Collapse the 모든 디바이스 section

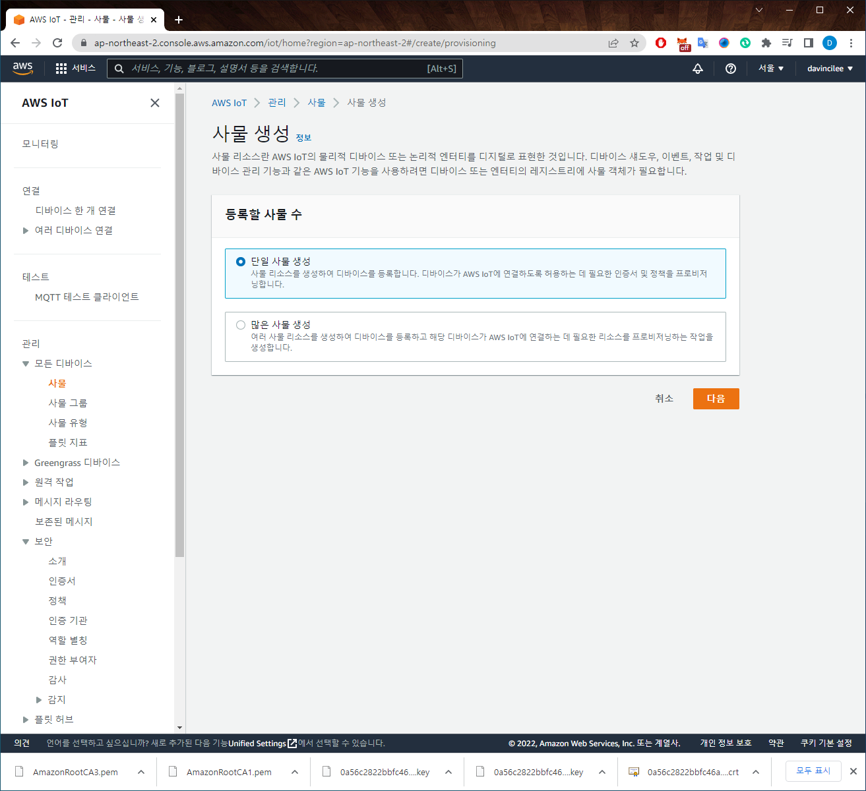point(26,363)
